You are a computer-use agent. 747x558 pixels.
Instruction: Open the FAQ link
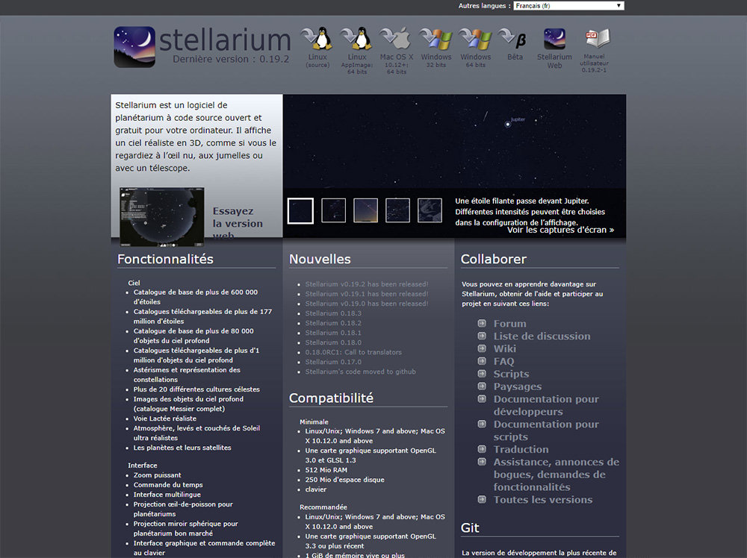(503, 361)
